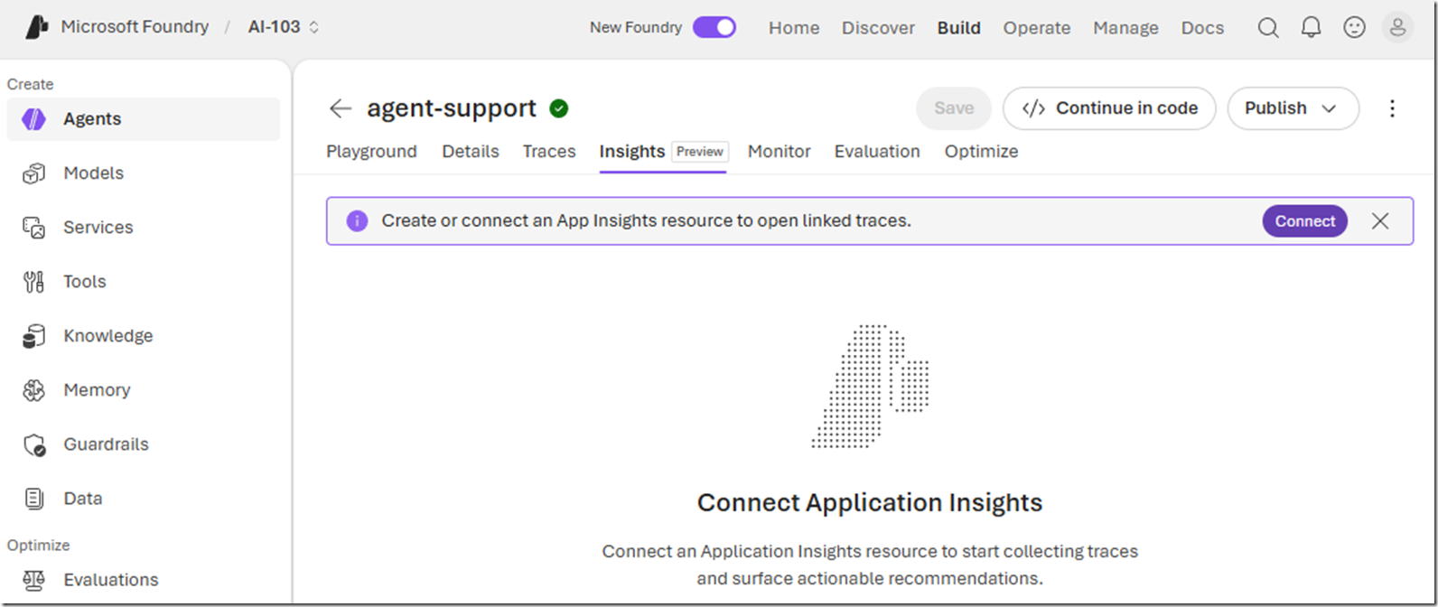Click the green verified check beside agent-support
The image size is (1438, 607).
point(559,108)
